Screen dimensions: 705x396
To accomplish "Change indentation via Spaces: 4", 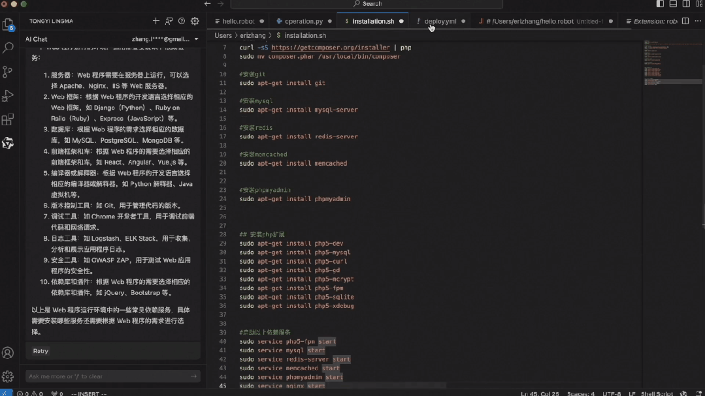I will [x=580, y=393].
